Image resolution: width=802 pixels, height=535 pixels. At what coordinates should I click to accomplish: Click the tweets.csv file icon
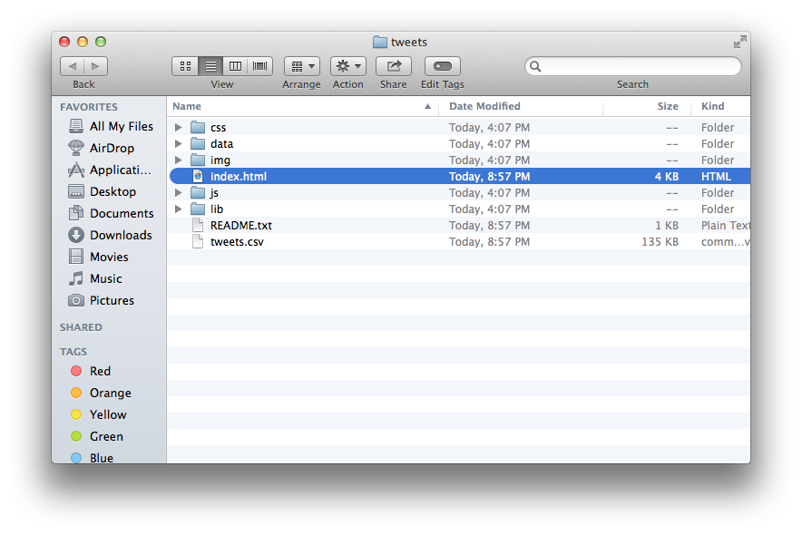click(x=198, y=242)
